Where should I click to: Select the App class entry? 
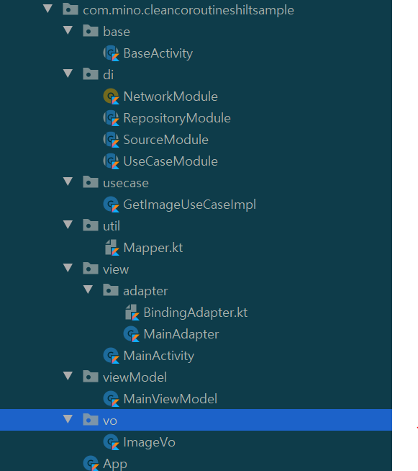(115, 465)
